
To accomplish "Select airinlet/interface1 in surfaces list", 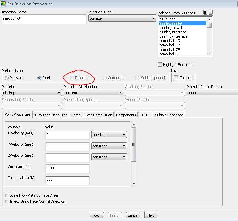I will (x=183, y=32).
